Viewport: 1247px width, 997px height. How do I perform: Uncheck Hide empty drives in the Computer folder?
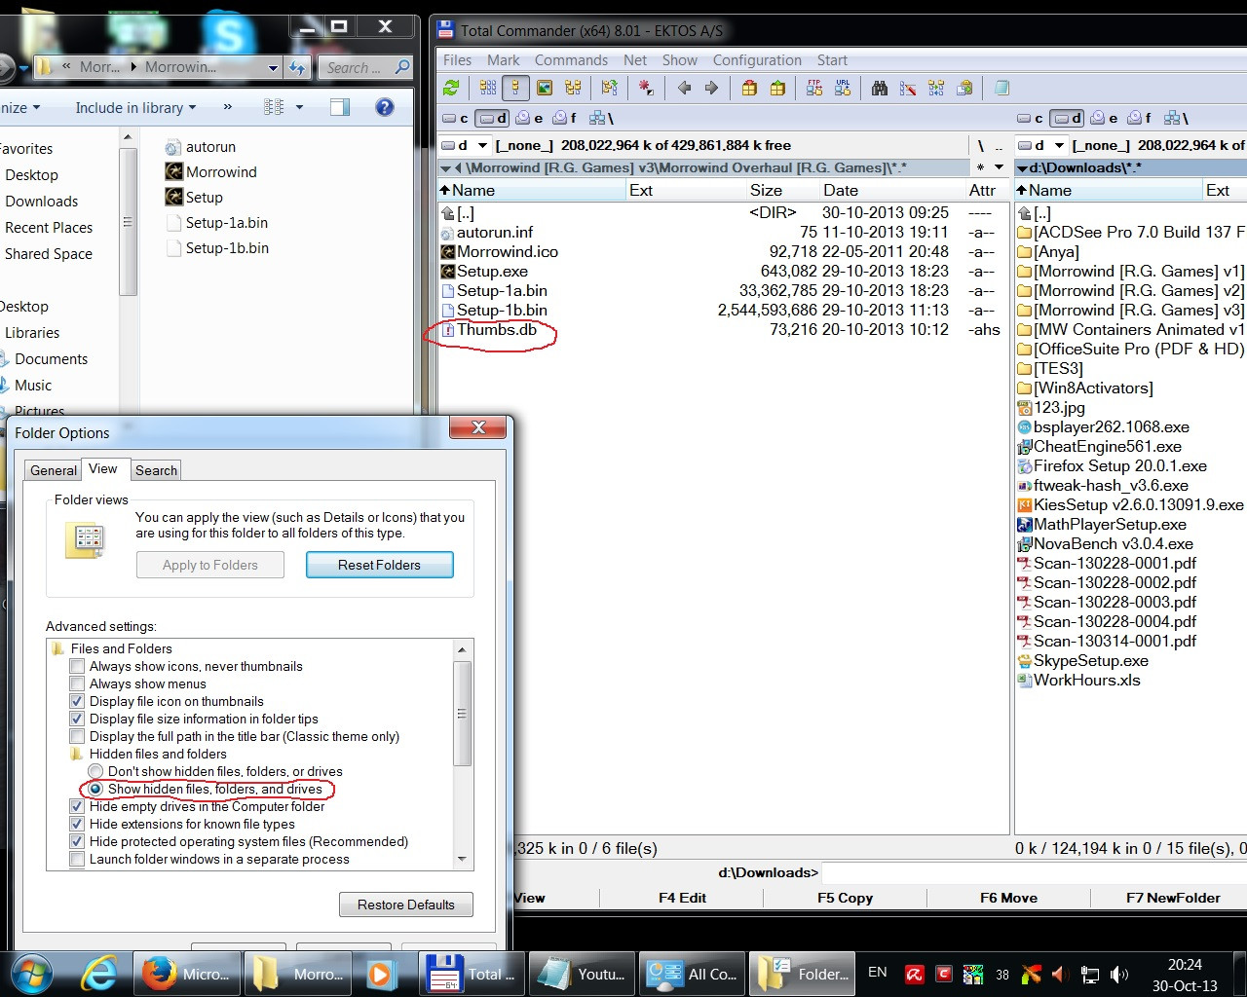click(x=77, y=807)
